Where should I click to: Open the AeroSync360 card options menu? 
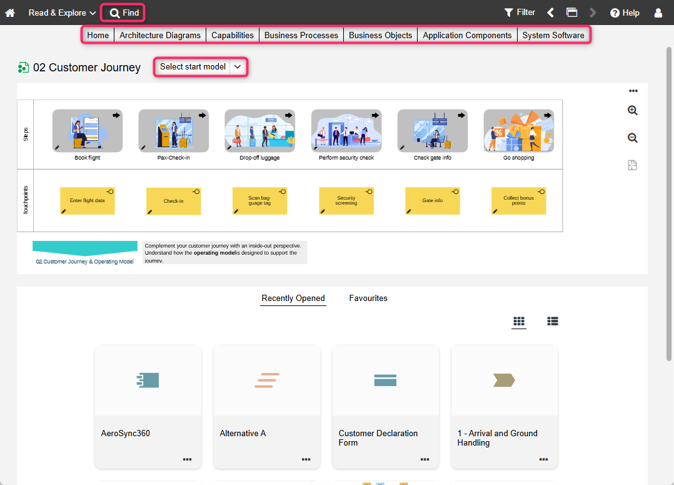click(187, 459)
